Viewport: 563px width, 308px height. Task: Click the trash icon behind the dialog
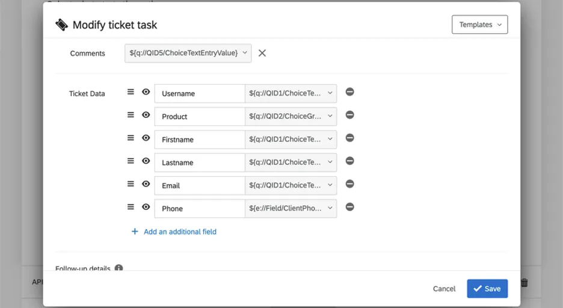[x=525, y=282]
